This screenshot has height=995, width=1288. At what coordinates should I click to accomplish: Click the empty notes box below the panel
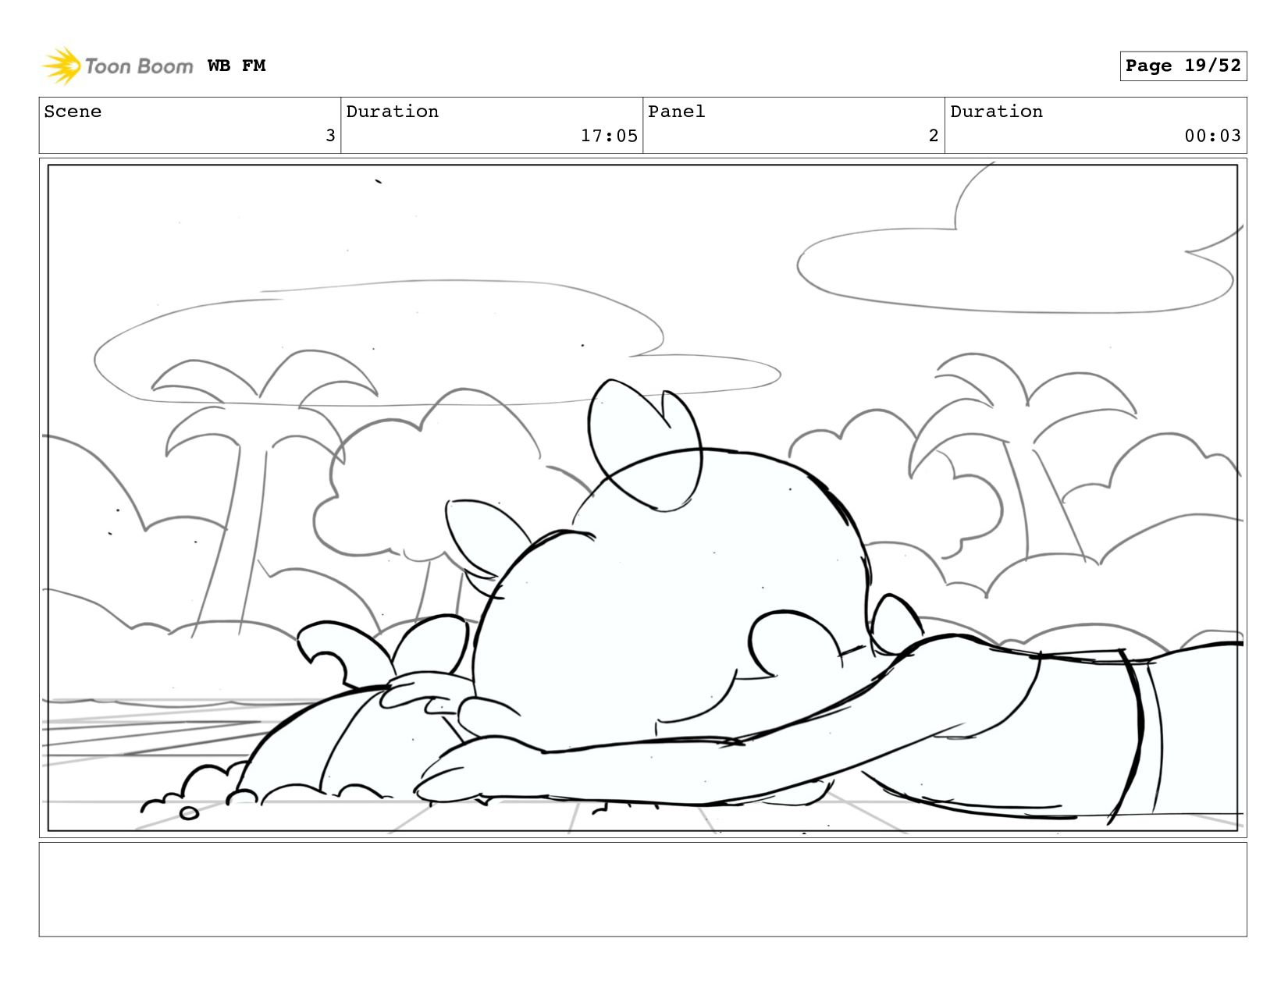click(x=642, y=889)
